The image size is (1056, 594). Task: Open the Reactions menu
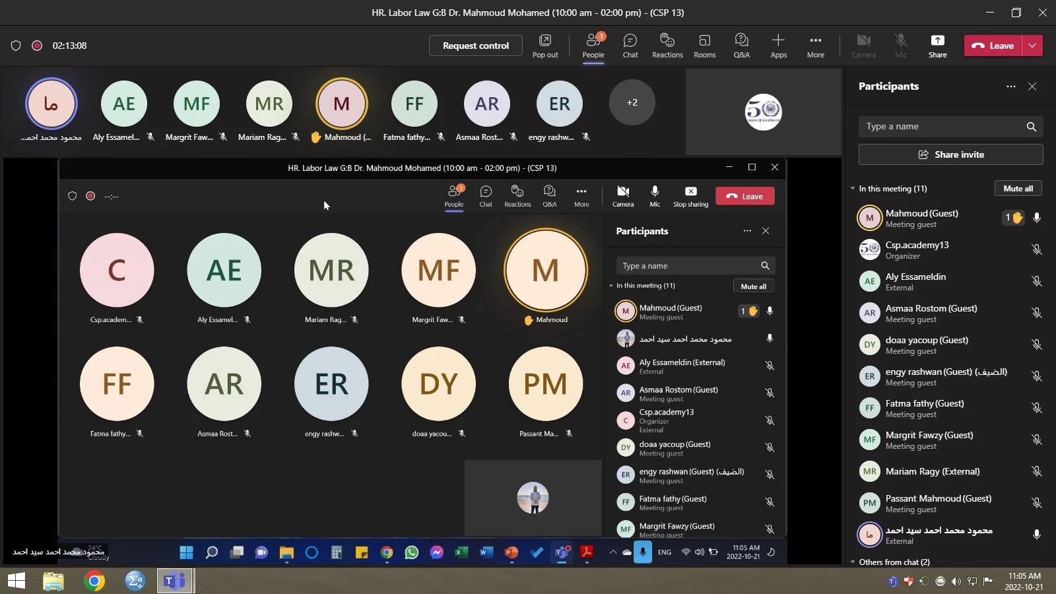click(667, 45)
